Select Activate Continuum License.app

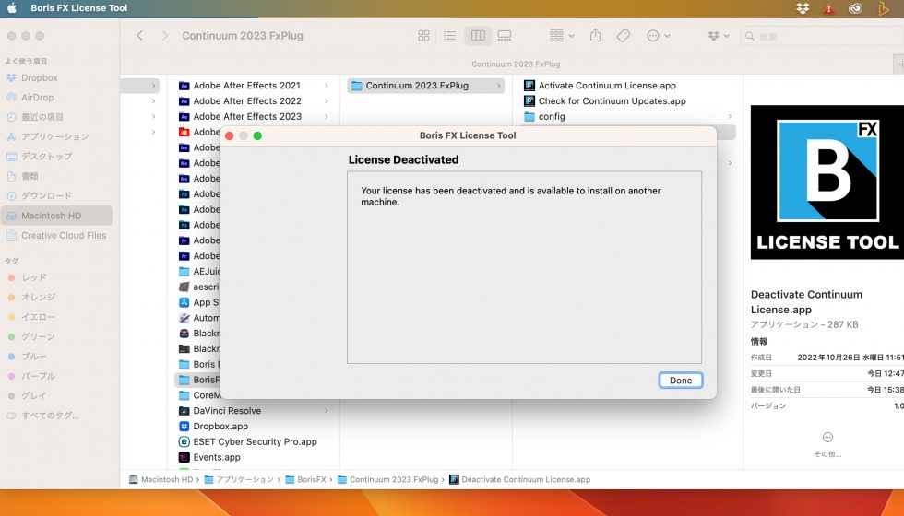pos(628,85)
